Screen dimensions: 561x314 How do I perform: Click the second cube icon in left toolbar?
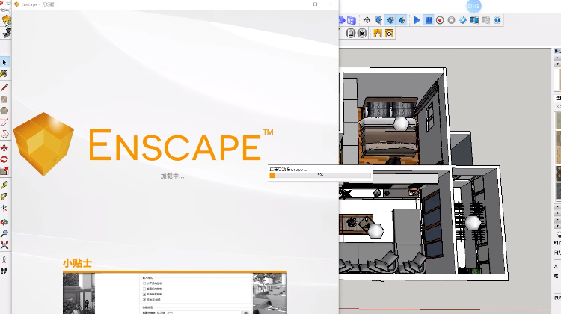tap(7, 33)
